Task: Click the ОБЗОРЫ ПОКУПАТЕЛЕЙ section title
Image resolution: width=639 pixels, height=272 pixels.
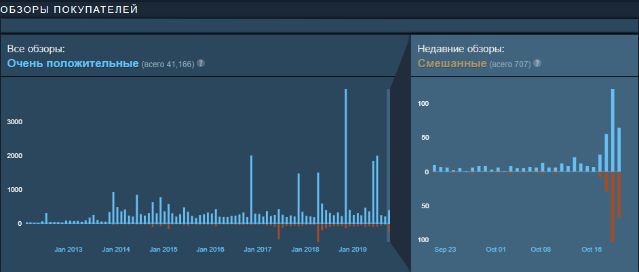Action: (x=69, y=9)
